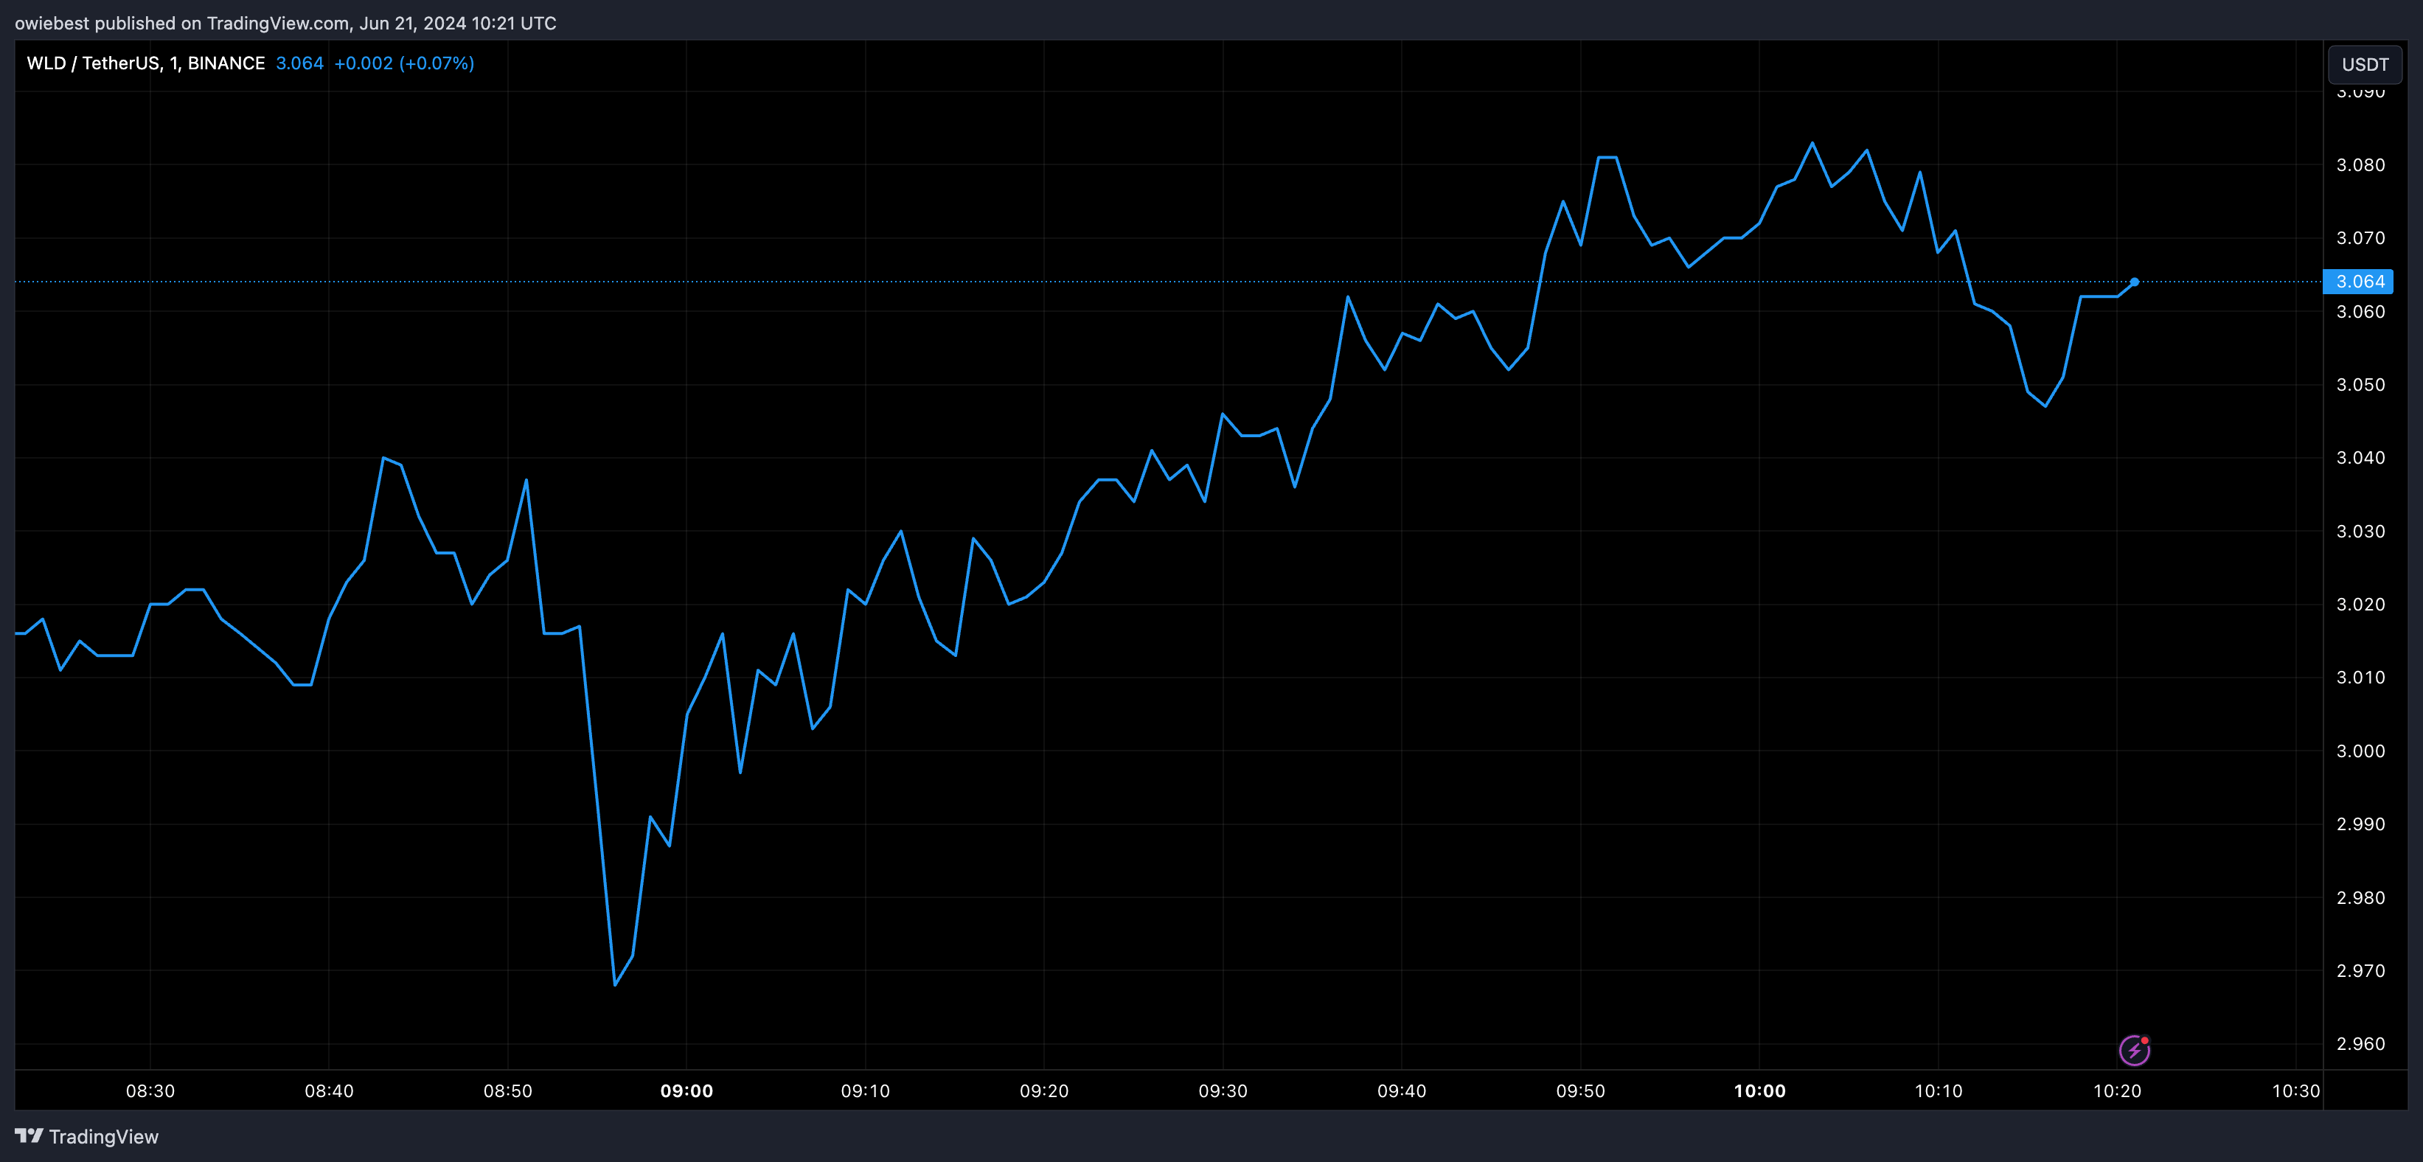
Task: Click the 3.040 price scale label
Action: pos(2360,457)
